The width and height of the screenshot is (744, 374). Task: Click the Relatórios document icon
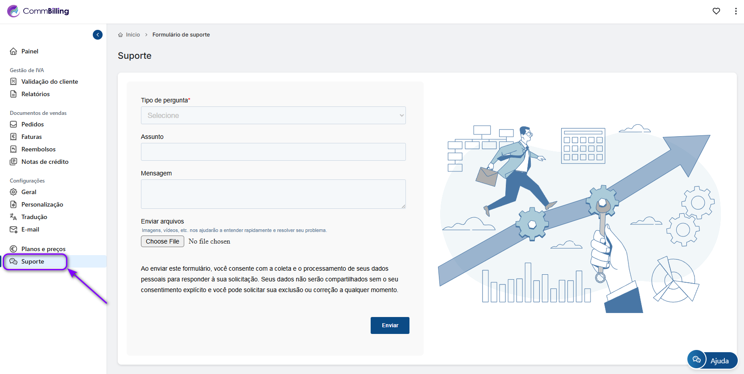13,94
